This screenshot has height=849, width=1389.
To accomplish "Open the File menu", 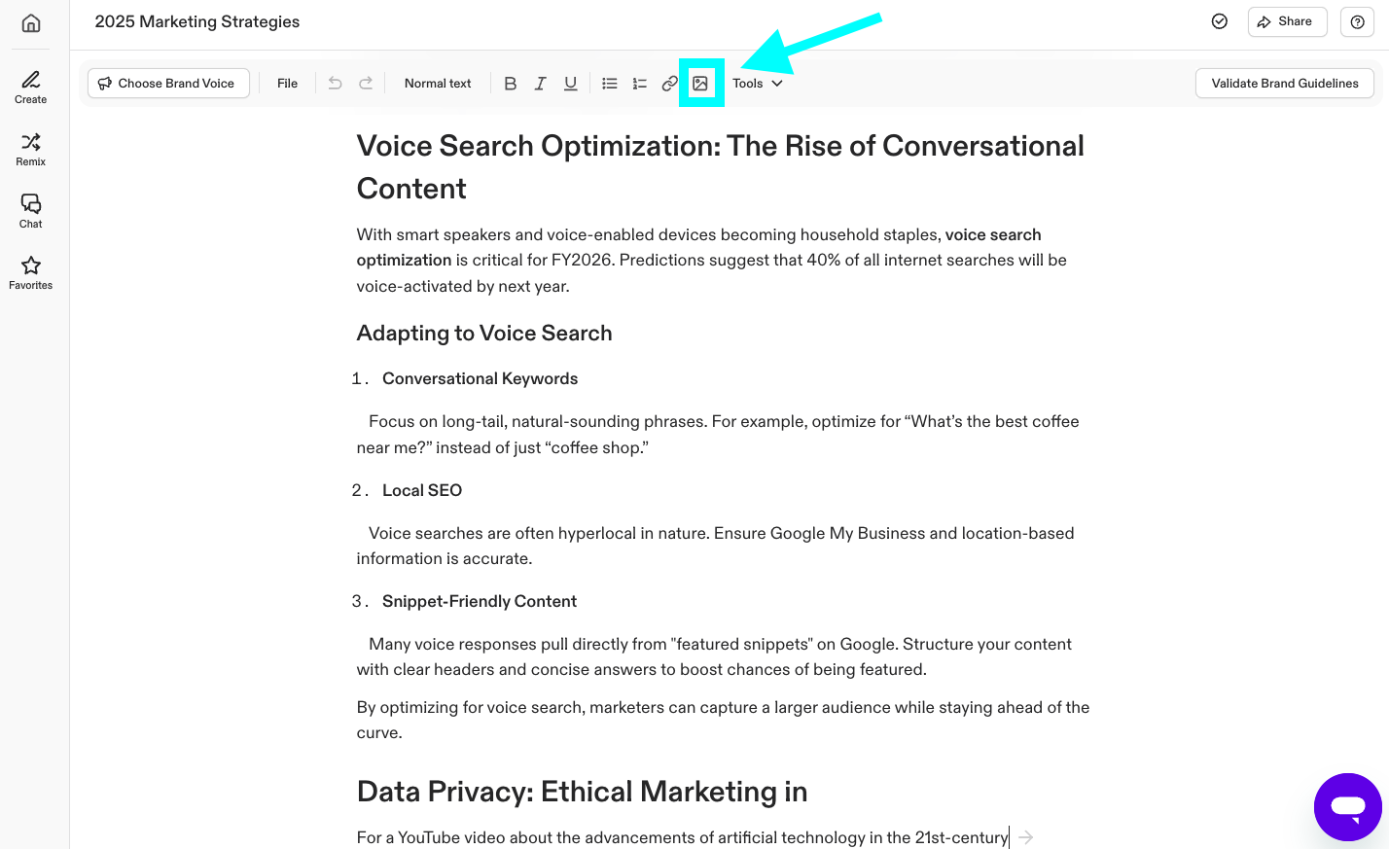I will 287,84.
